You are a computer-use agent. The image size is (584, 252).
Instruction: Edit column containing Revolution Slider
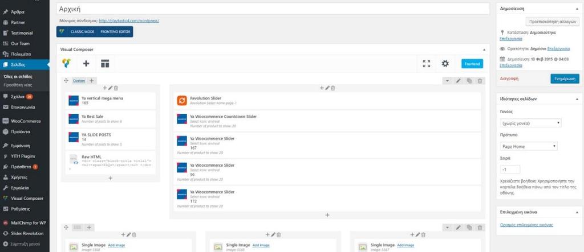[x=327, y=88]
